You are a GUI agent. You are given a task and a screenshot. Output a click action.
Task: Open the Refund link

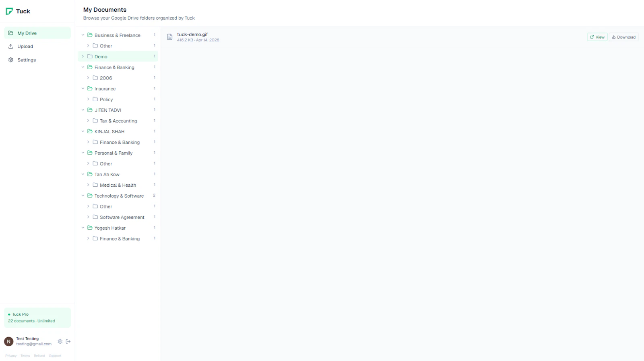click(x=39, y=356)
